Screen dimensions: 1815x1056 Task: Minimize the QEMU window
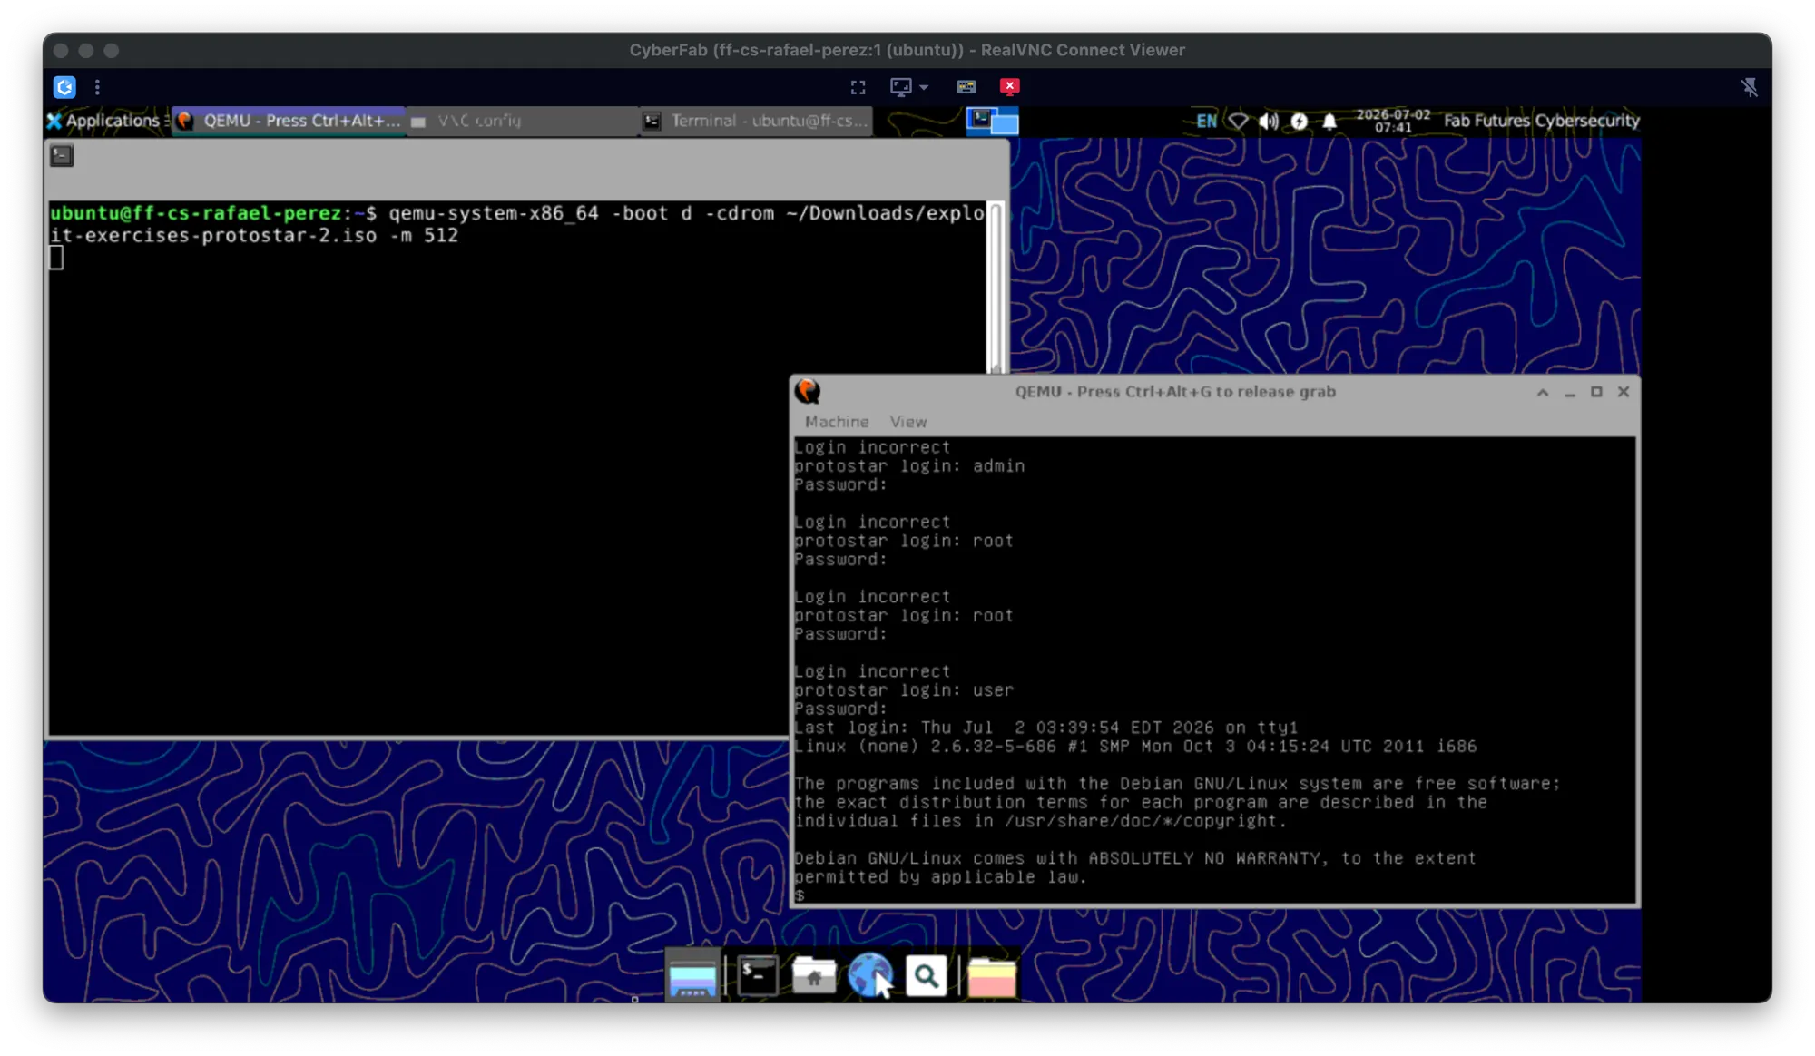pos(1569,393)
